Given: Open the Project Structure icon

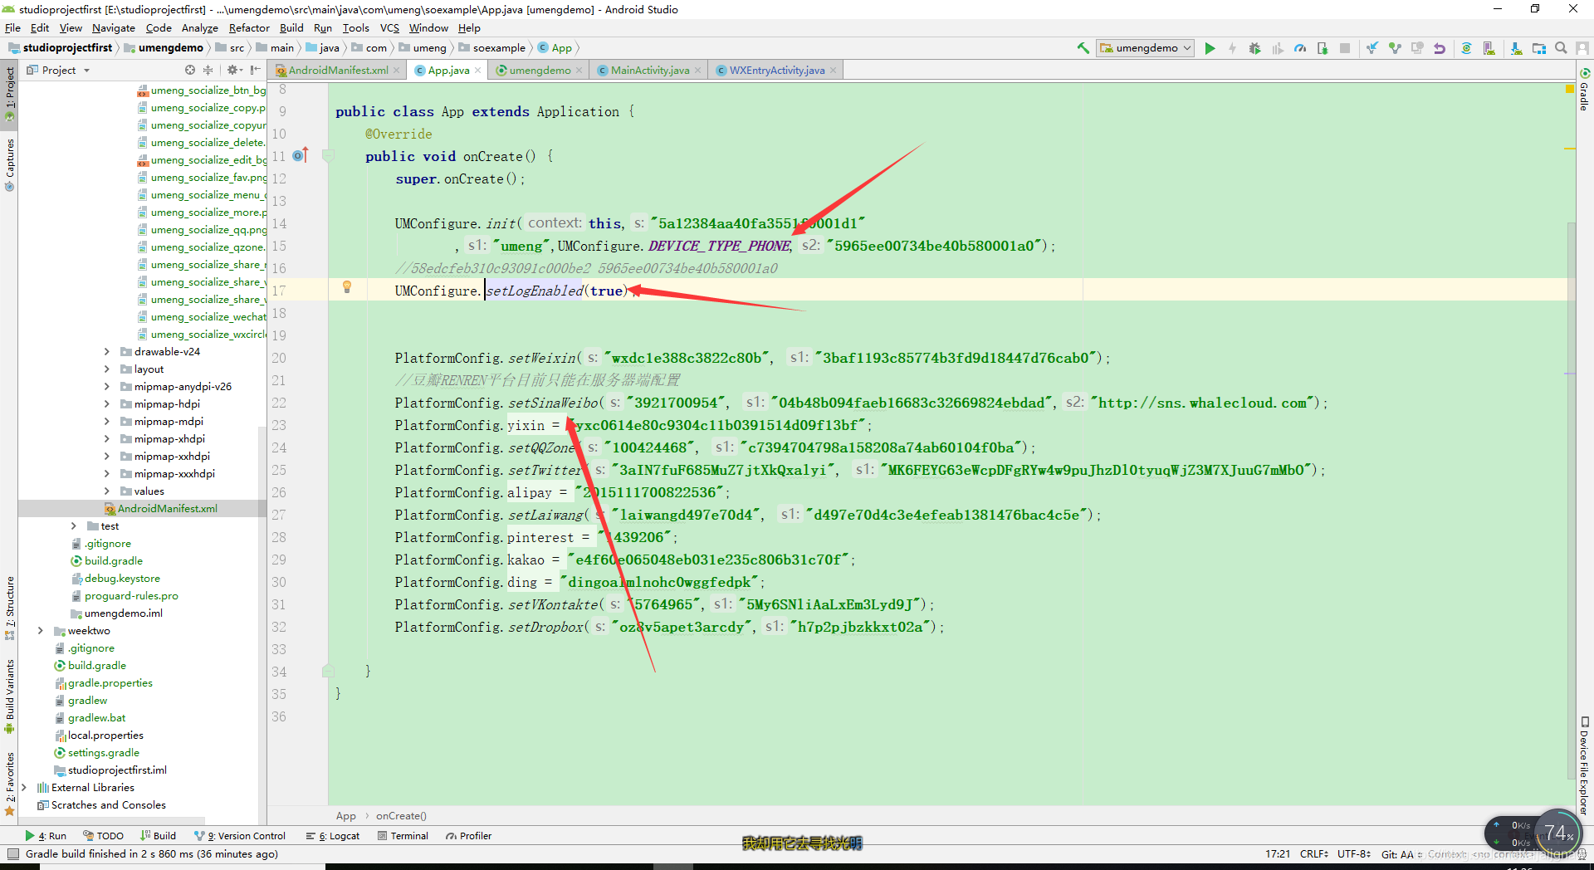Looking at the screenshot, I should 1539,48.
